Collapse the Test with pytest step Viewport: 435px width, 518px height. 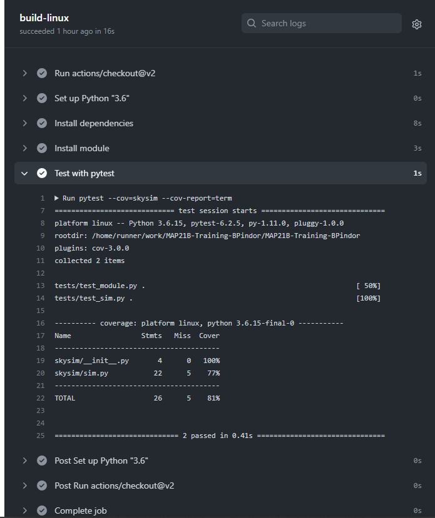click(x=24, y=173)
